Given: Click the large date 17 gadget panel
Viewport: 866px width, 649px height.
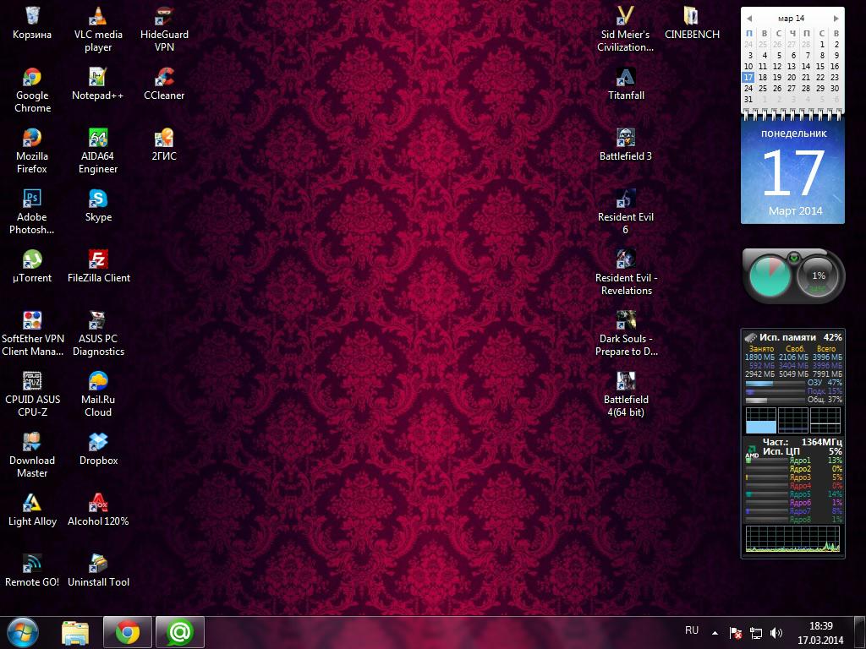Looking at the screenshot, I should point(792,171).
